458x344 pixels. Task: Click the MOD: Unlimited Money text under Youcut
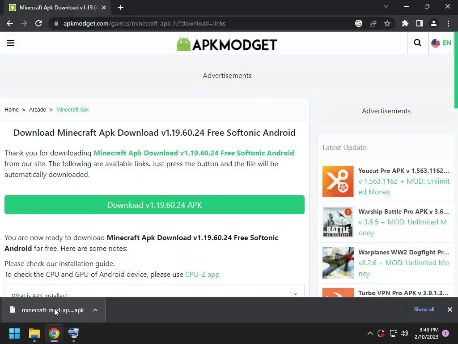pyautogui.click(x=404, y=187)
